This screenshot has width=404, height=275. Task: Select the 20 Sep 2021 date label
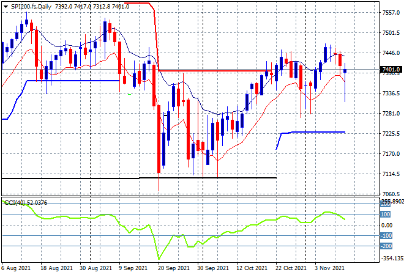tap(174, 268)
